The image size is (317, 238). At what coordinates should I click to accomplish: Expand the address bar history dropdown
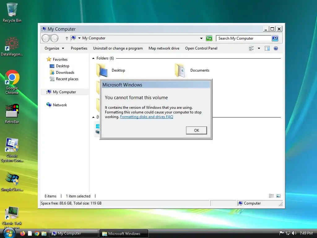pos(201,38)
